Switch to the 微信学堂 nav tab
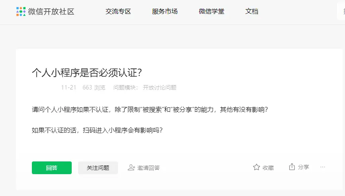The width and height of the screenshot is (345, 196). coord(212,12)
